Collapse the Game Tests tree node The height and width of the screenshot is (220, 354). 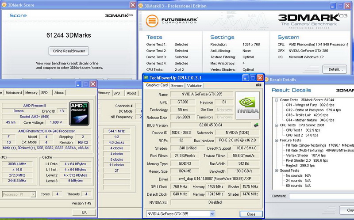pyautogui.click(x=277, y=100)
